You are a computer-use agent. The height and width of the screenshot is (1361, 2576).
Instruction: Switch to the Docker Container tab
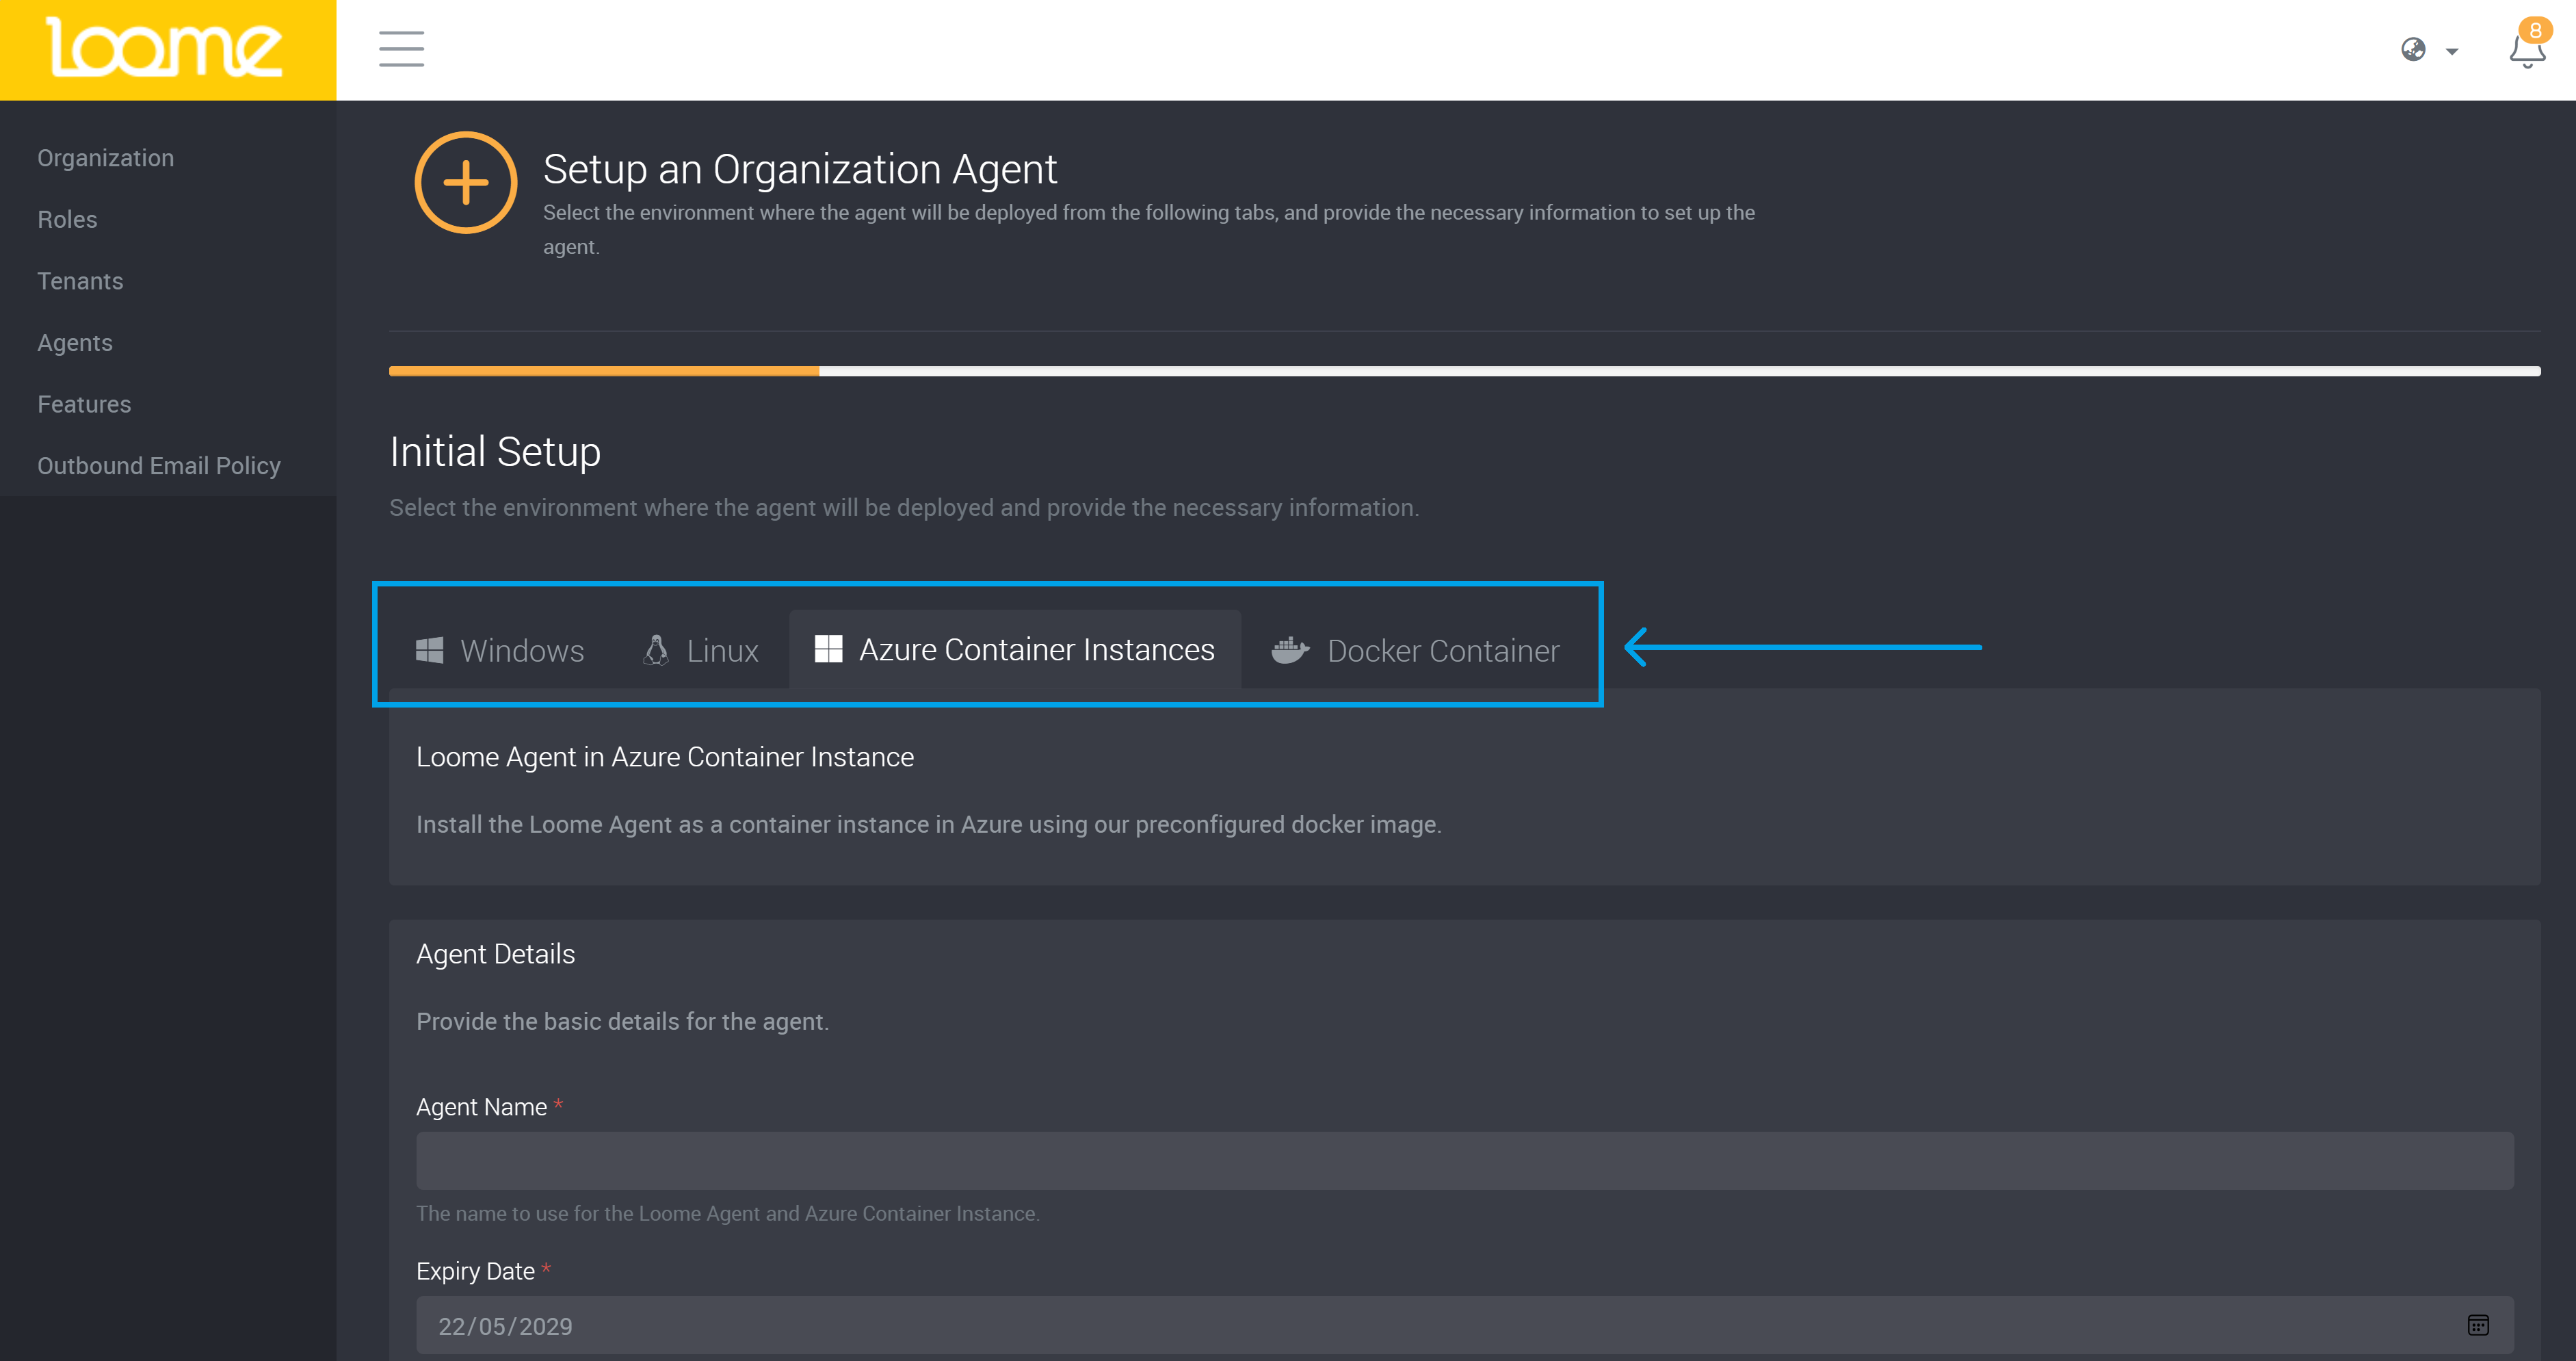click(x=1415, y=650)
